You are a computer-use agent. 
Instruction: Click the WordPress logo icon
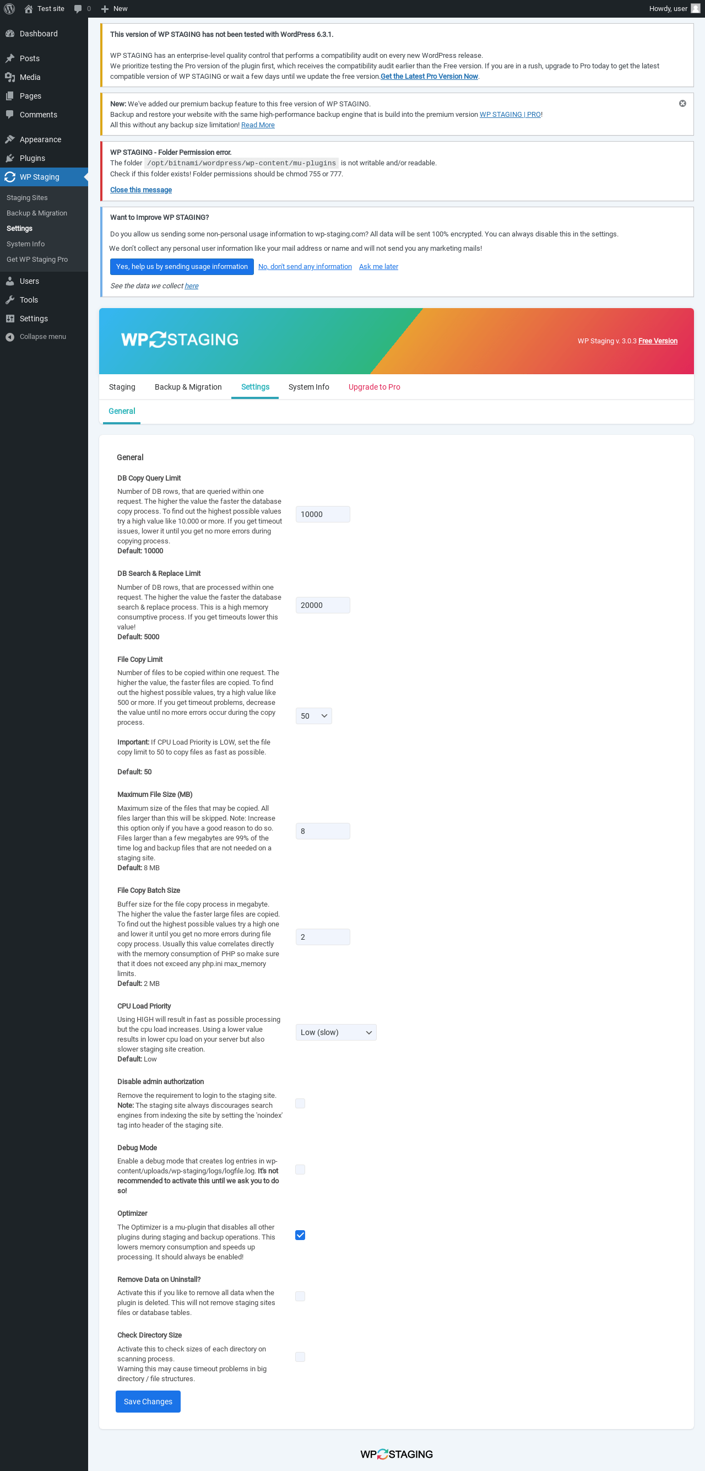(9, 9)
